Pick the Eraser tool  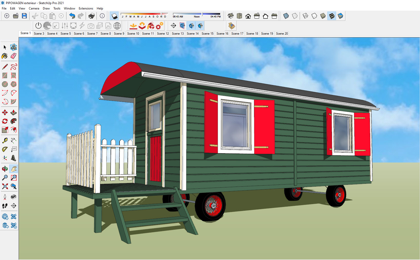click(x=14, y=56)
